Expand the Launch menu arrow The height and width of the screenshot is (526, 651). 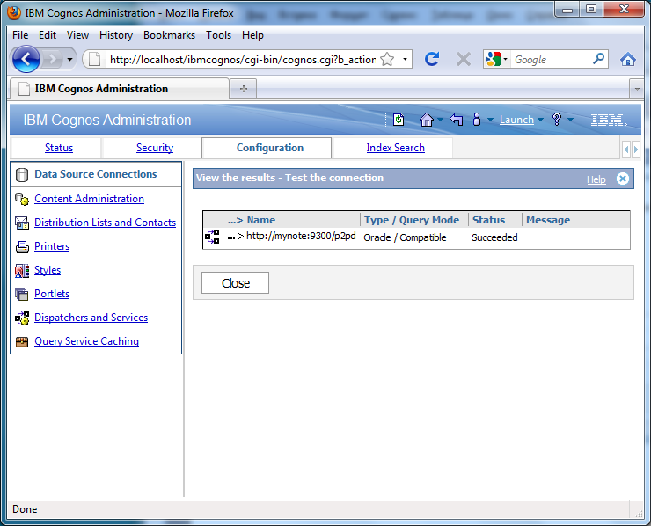click(540, 120)
